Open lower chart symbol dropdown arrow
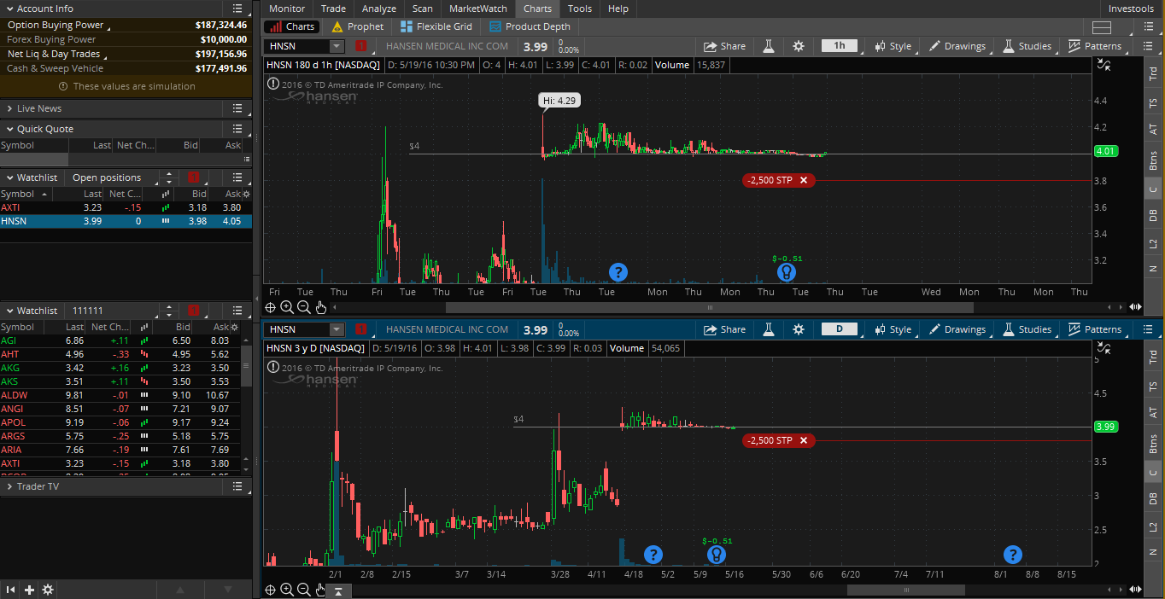 tap(337, 329)
